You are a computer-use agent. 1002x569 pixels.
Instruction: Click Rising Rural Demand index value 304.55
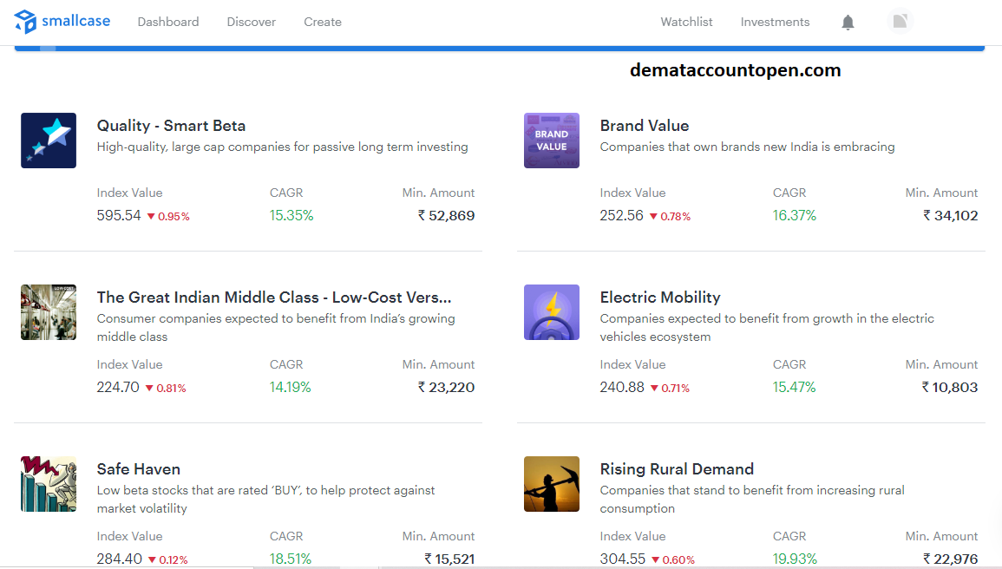tap(622, 559)
